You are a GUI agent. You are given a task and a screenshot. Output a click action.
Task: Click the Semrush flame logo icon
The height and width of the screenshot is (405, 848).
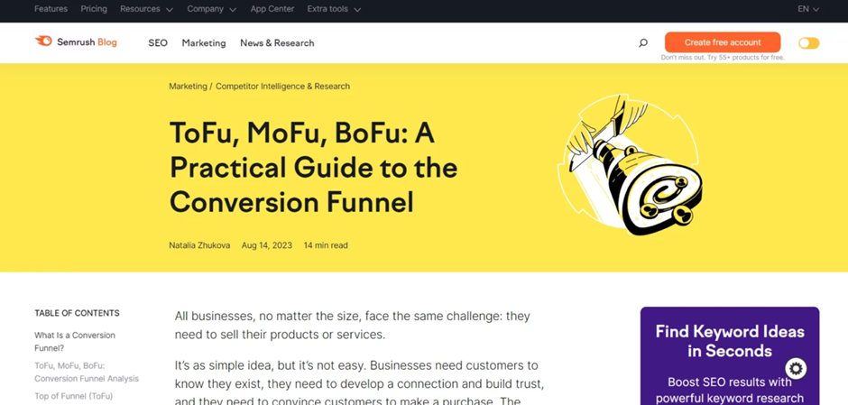43,41
